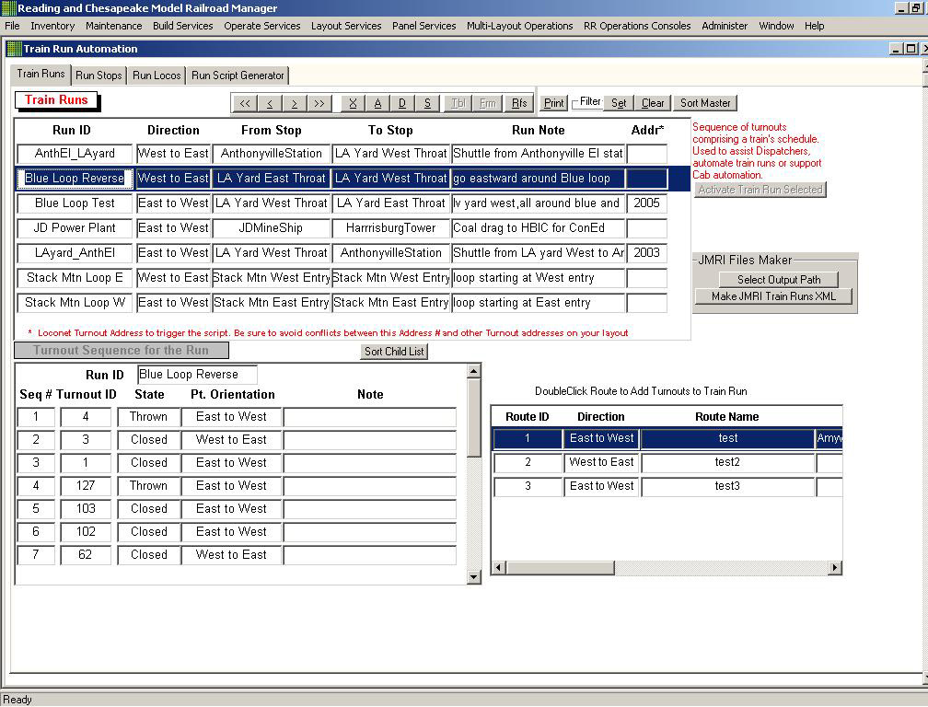Click the S toolbar button

(x=427, y=103)
